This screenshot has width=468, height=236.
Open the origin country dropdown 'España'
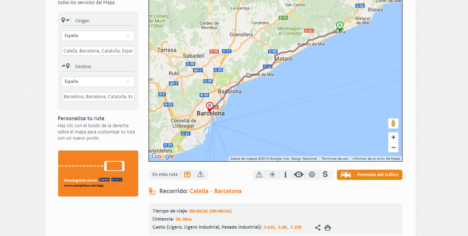(x=98, y=35)
